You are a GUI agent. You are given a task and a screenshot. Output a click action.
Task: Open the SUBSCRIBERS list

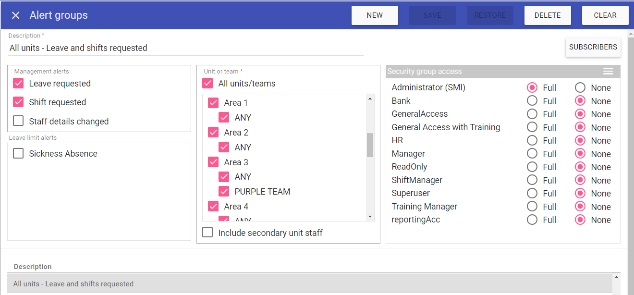[x=593, y=47]
